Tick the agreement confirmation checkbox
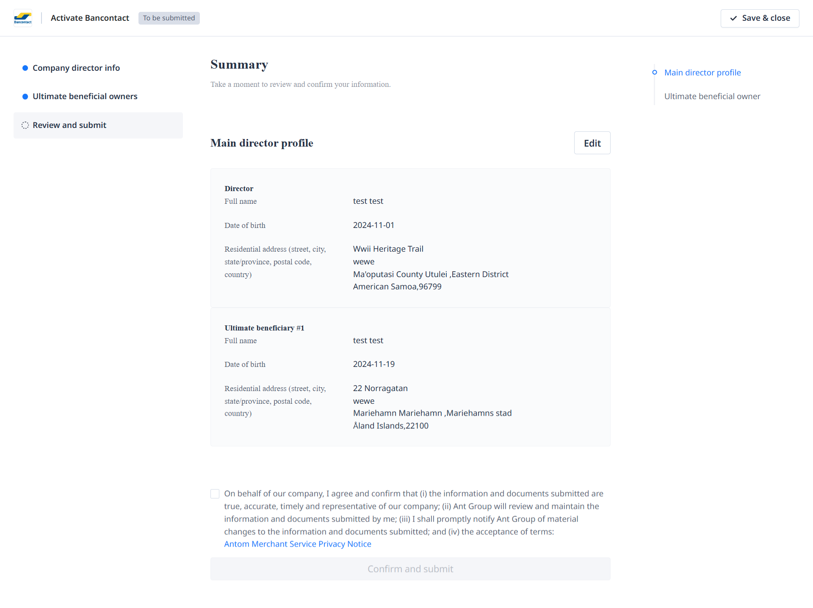Image resolution: width=813 pixels, height=608 pixels. (x=215, y=494)
